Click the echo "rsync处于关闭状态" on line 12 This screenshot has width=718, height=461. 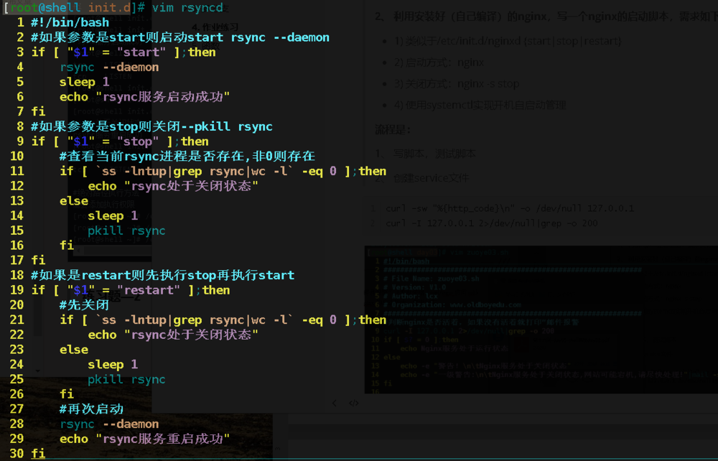(x=173, y=186)
